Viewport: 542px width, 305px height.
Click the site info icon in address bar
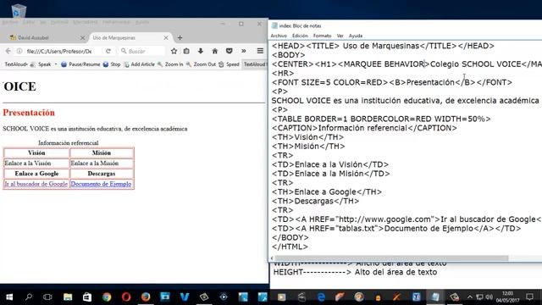[x=19, y=51]
